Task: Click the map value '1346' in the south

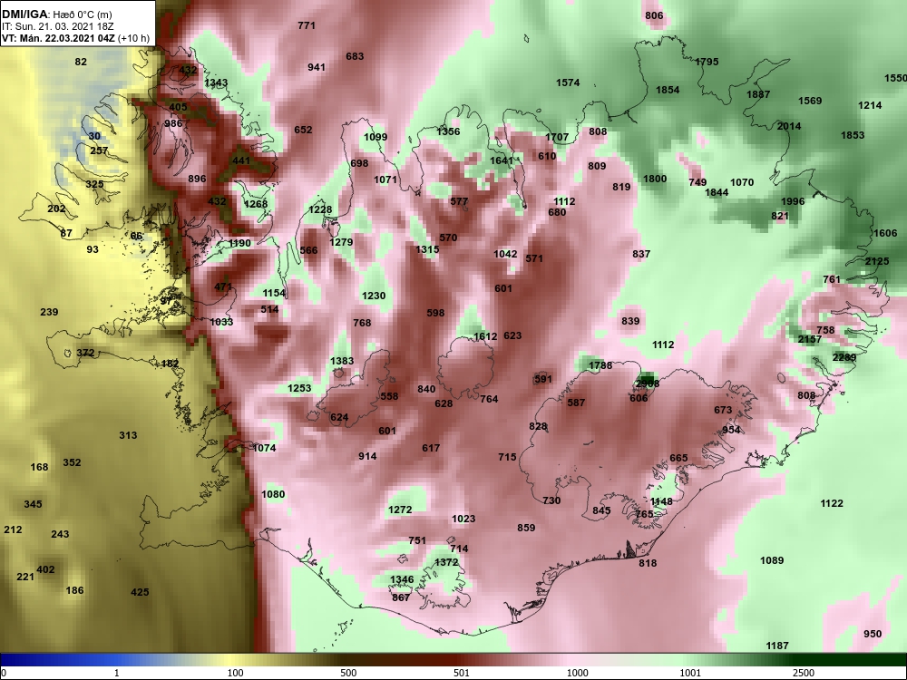Action: pos(402,580)
